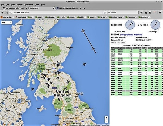Bookmark this page with the star icon
Image resolution: width=163 pixels, height=126 pixels.
(146, 12)
